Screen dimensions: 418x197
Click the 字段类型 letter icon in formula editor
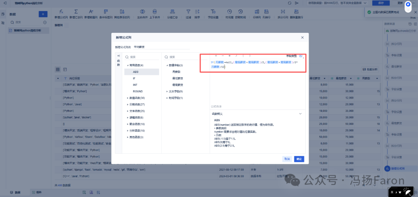point(301,56)
